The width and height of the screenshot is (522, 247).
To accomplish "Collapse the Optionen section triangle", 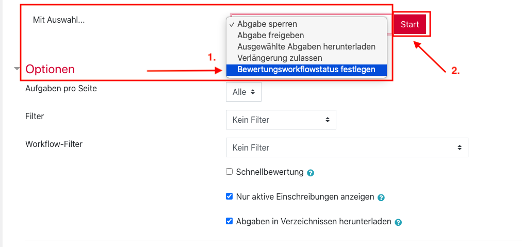I will pyautogui.click(x=17, y=69).
